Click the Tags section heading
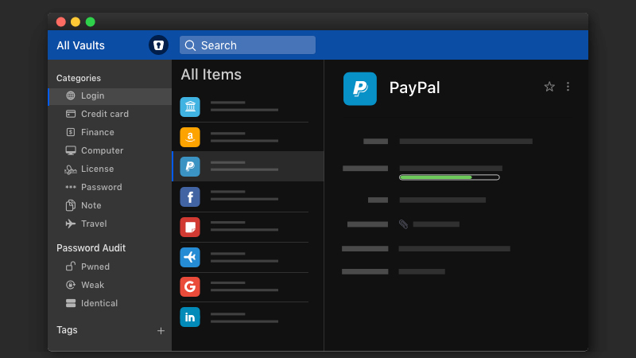This screenshot has height=358, width=636. click(67, 330)
